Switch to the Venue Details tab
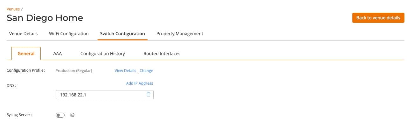Screen dimensions: 407x125 tap(24, 34)
